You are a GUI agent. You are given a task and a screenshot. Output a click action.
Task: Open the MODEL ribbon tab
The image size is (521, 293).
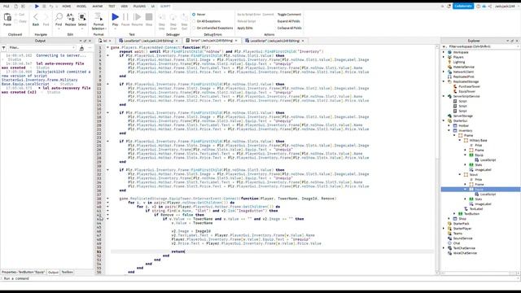81,7
